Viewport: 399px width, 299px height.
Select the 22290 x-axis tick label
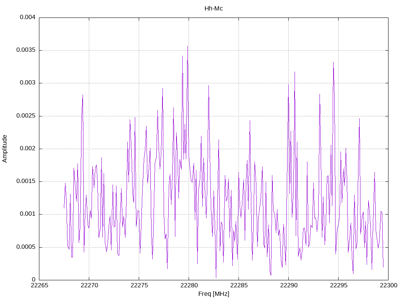pyautogui.click(x=288, y=286)
